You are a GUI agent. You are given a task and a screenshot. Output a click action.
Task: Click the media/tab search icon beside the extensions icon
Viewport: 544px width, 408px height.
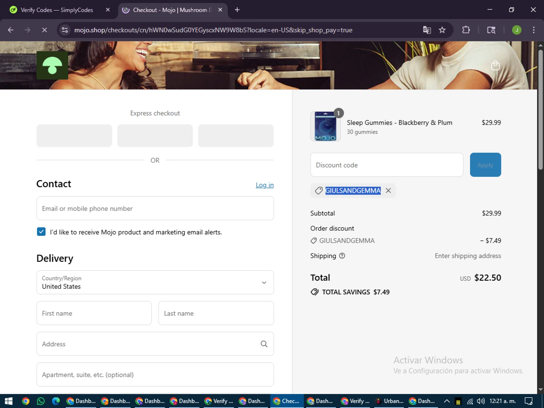click(x=491, y=30)
